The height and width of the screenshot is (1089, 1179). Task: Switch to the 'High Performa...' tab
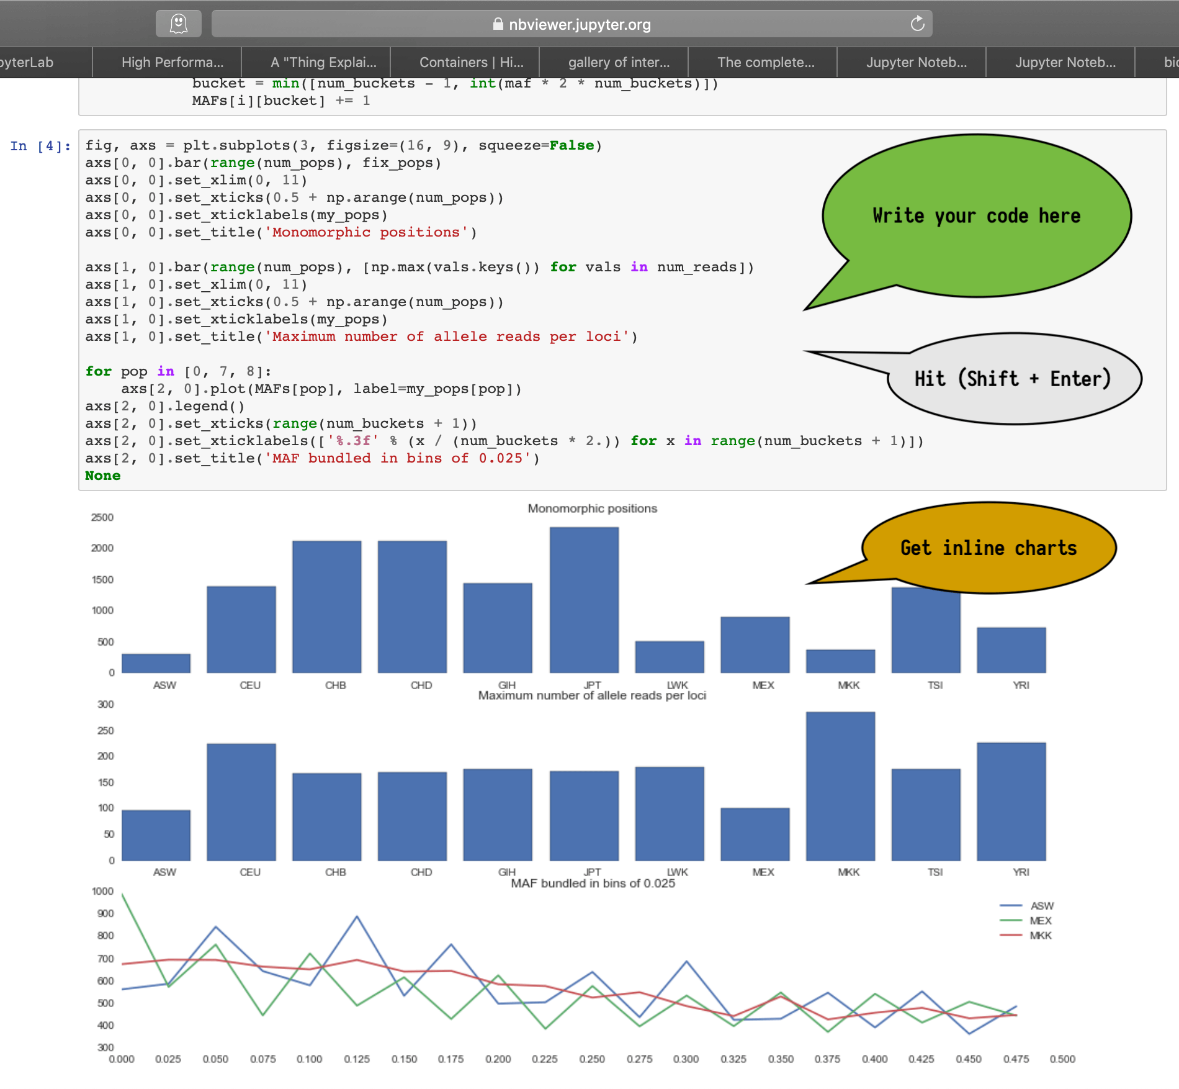172,62
